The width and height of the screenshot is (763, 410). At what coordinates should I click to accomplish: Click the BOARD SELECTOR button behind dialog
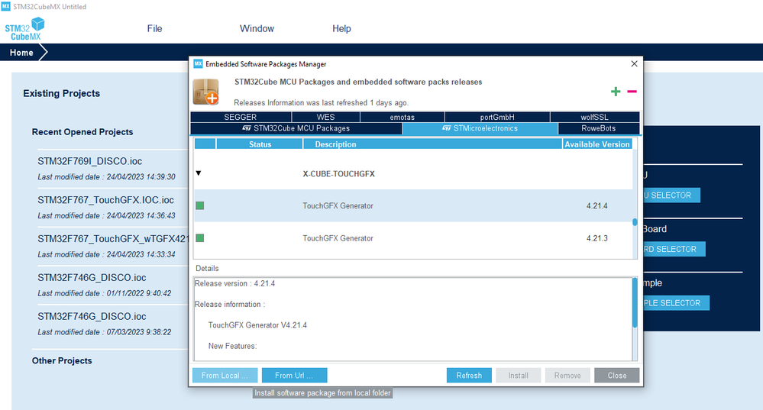(x=674, y=249)
